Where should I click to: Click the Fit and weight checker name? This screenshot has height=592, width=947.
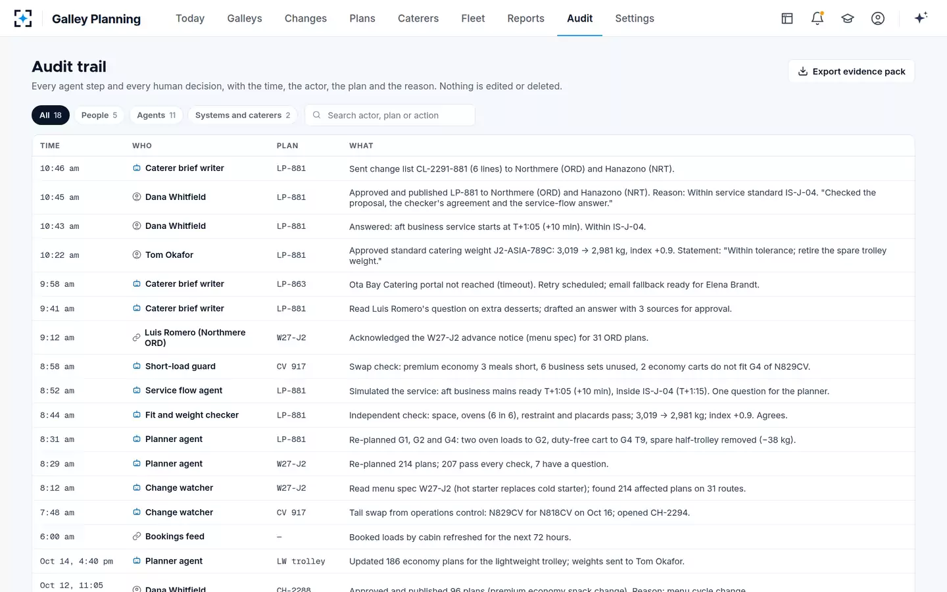click(x=192, y=415)
